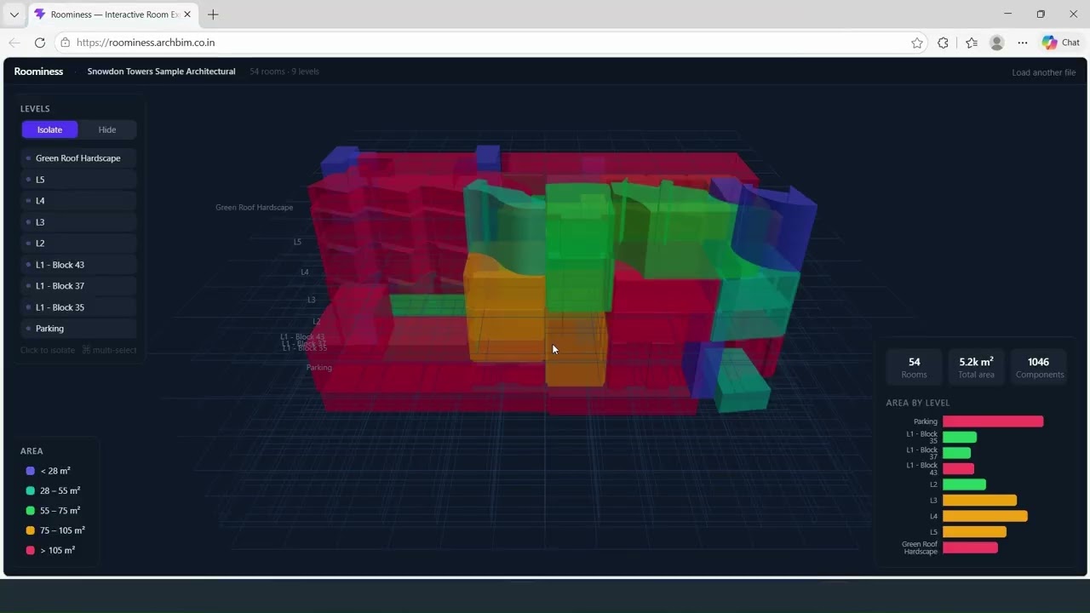Click the AREA legend heading
This screenshot has height=613, width=1090.
[x=32, y=451]
